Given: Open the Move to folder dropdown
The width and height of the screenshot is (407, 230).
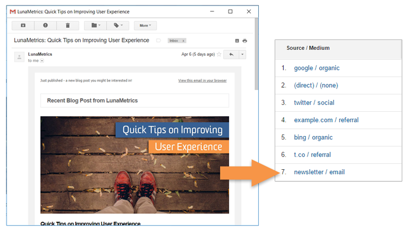Looking at the screenshot, I should pyautogui.click(x=96, y=25).
